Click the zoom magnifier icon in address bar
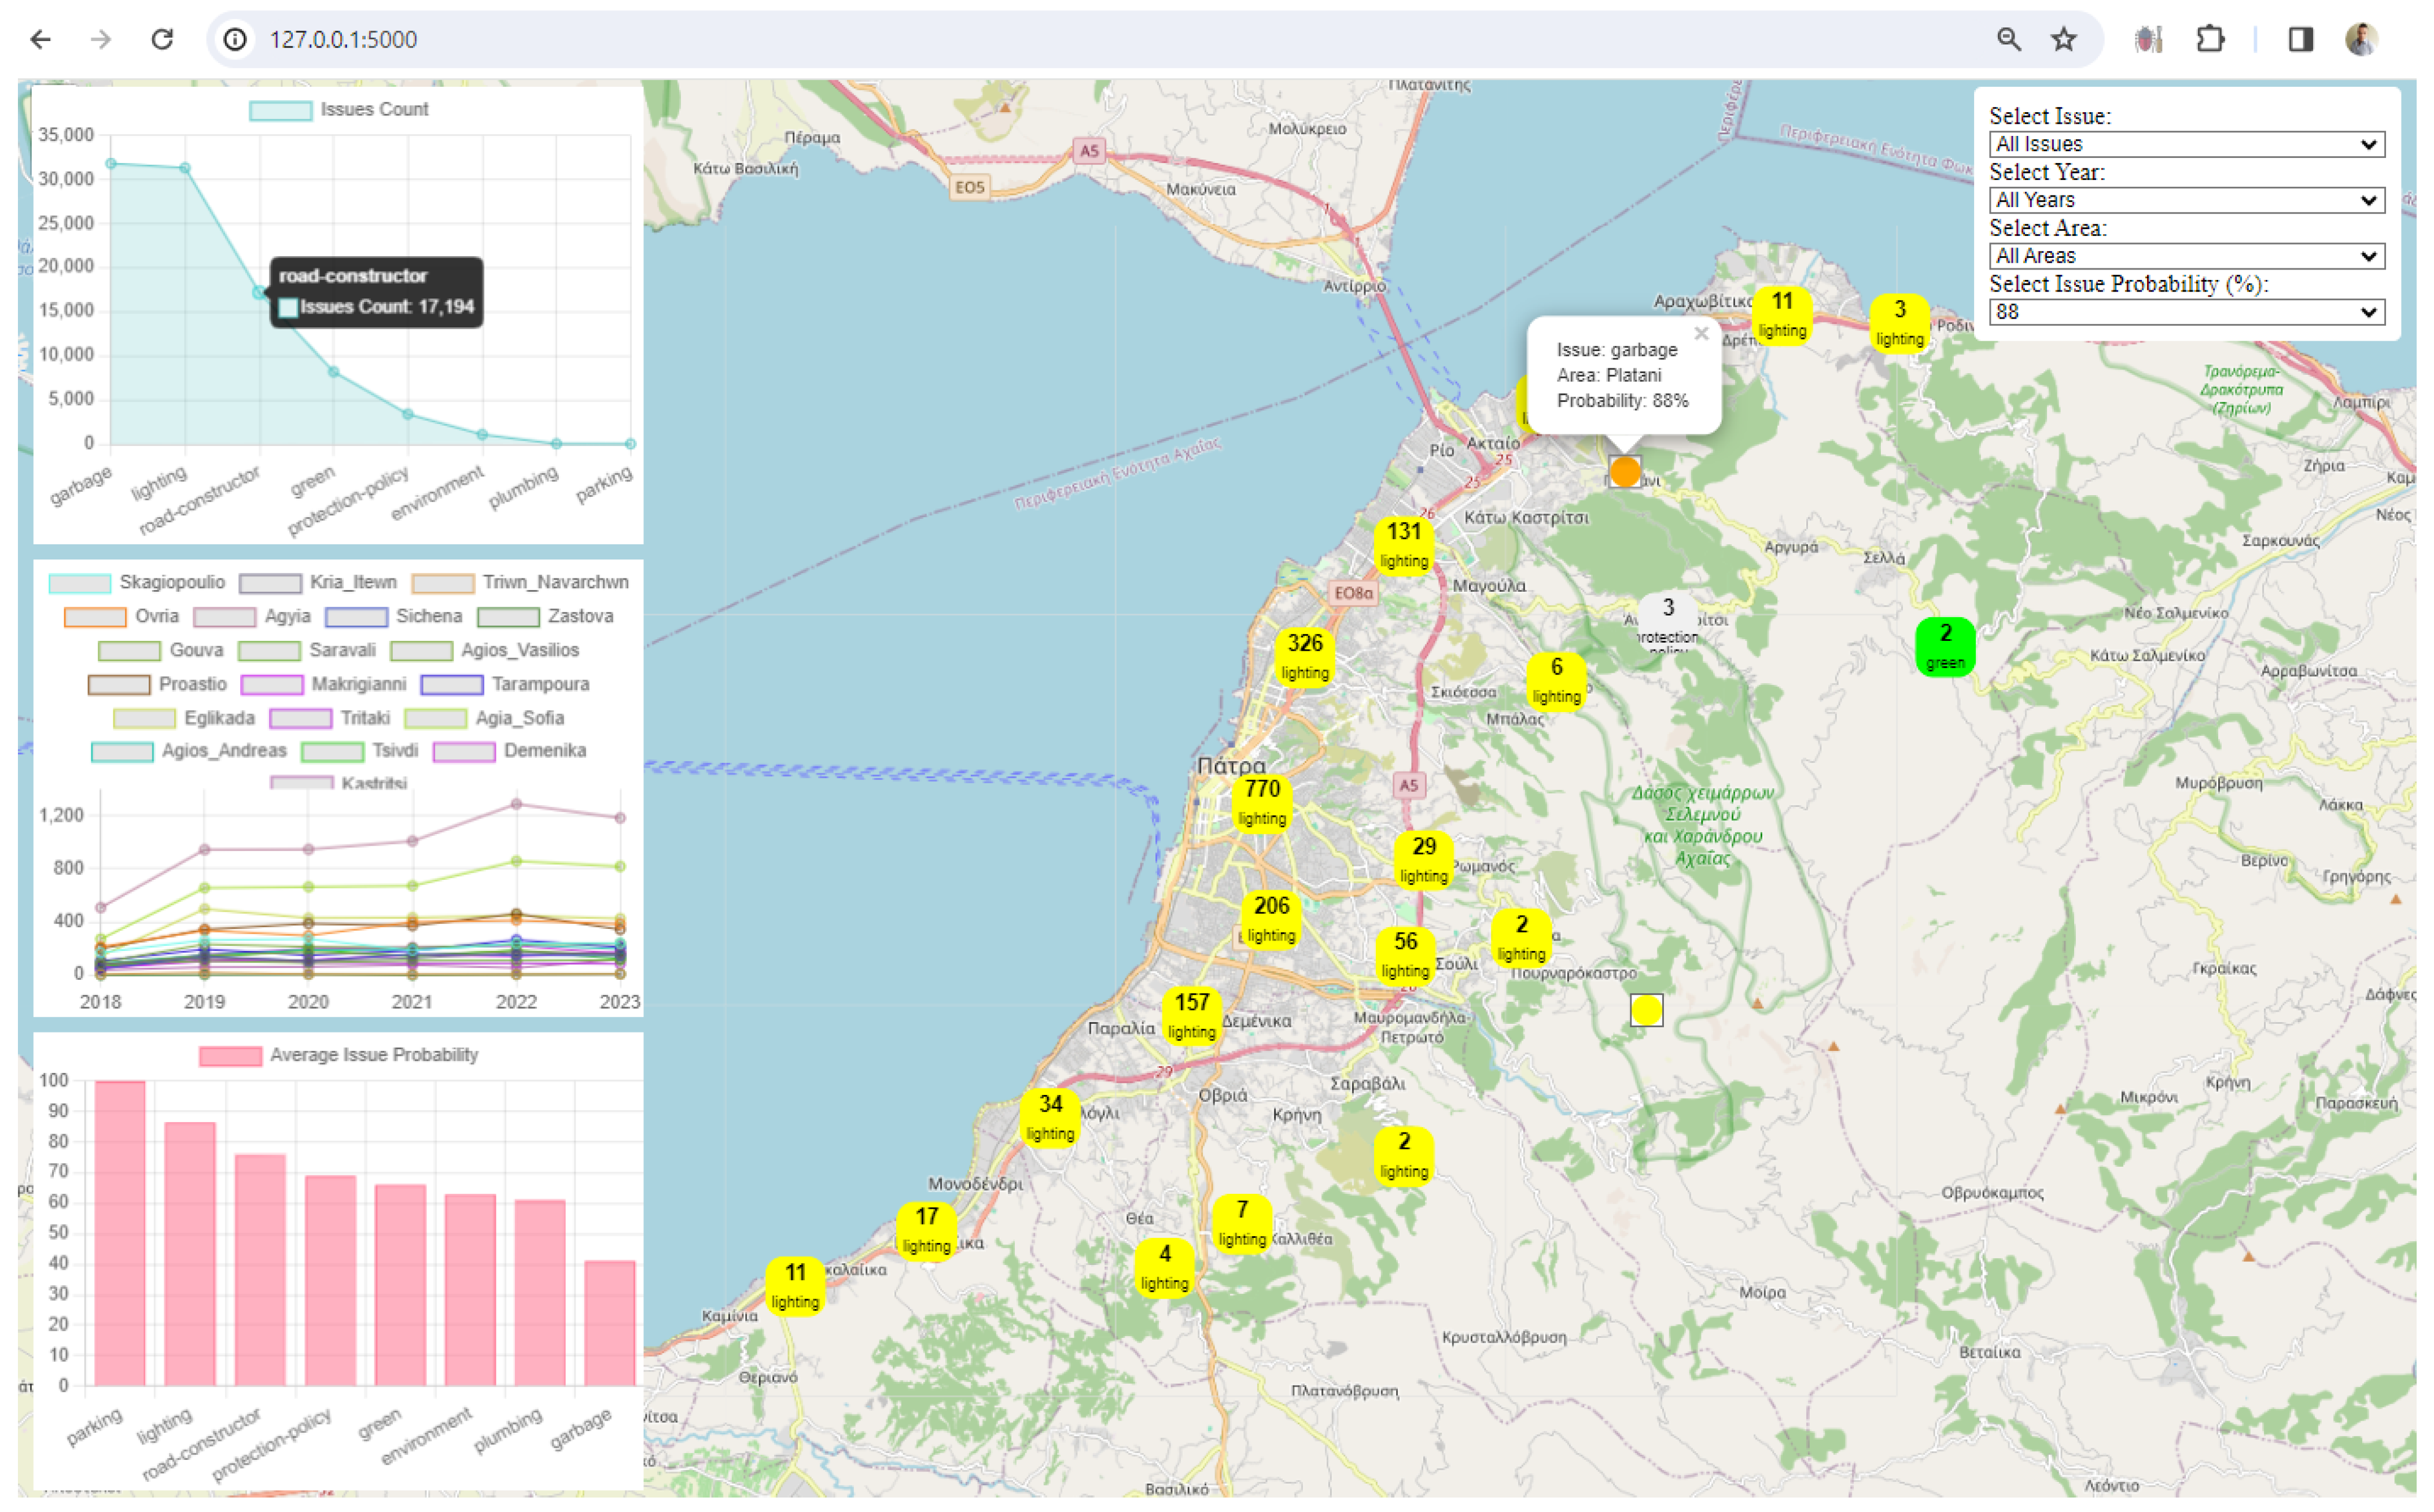 (x=2008, y=39)
